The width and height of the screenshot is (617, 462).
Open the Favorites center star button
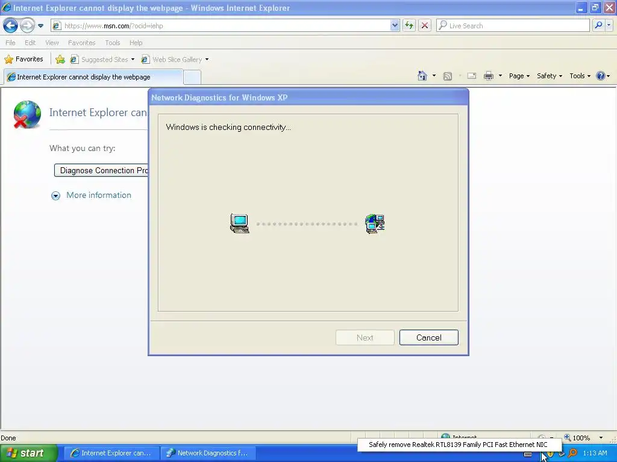pyautogui.click(x=23, y=60)
